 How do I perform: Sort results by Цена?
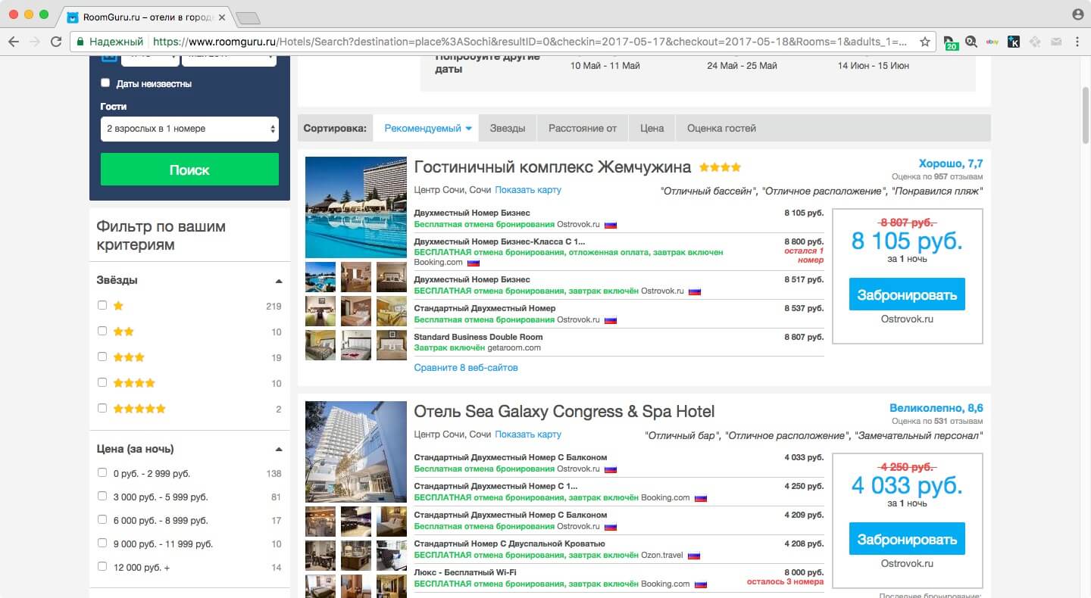[652, 128]
